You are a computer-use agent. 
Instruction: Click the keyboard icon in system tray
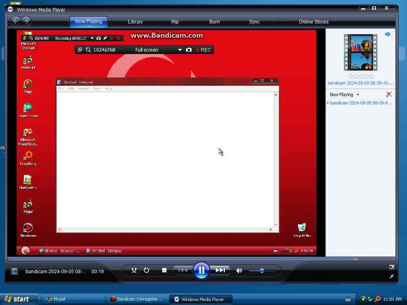coord(348,299)
